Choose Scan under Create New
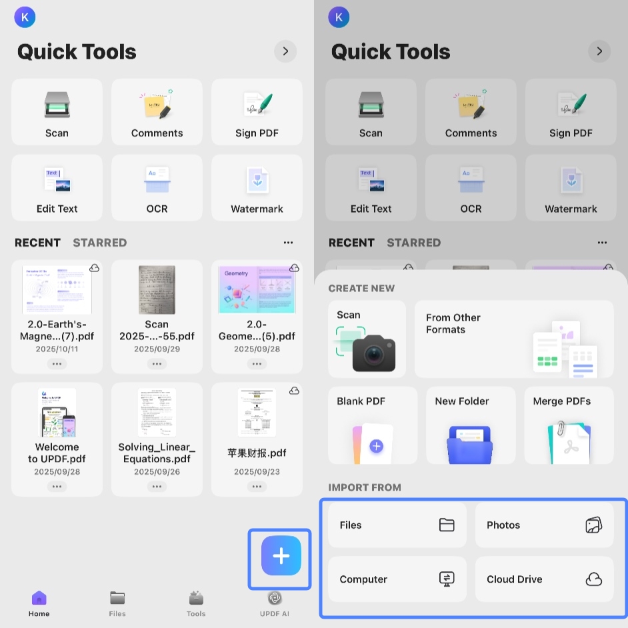This screenshot has height=628, width=628. pyautogui.click(x=367, y=339)
